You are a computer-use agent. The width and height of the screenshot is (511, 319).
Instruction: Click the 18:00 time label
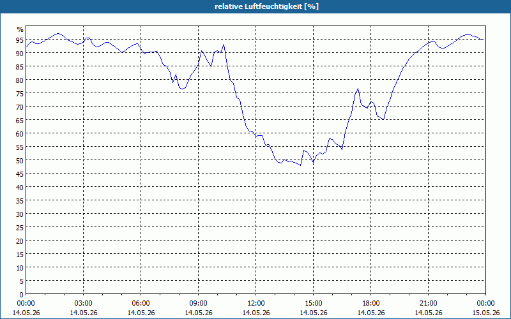point(371,304)
